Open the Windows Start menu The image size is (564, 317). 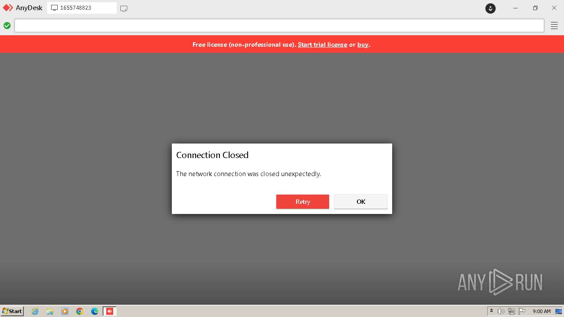(12, 311)
